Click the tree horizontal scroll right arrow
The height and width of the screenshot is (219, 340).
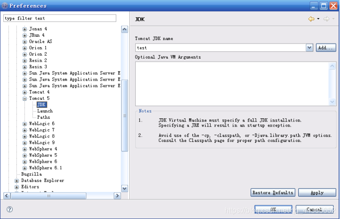117,196
